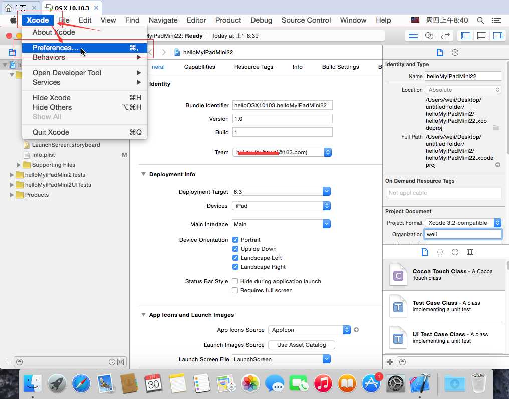Screen dimensions: 509x399
Task: Show the Code Snippet library
Action: point(440,252)
